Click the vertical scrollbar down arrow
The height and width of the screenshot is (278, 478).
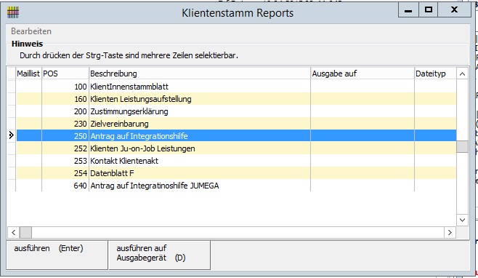click(x=462, y=220)
